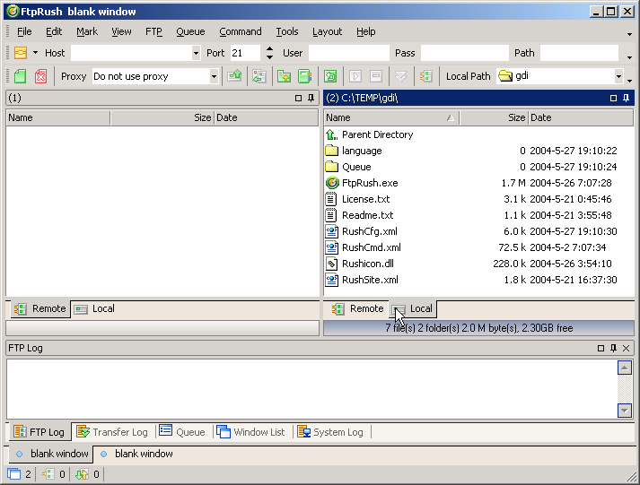
Task: Click the green folder with up arrow icon
Action: coord(284,76)
